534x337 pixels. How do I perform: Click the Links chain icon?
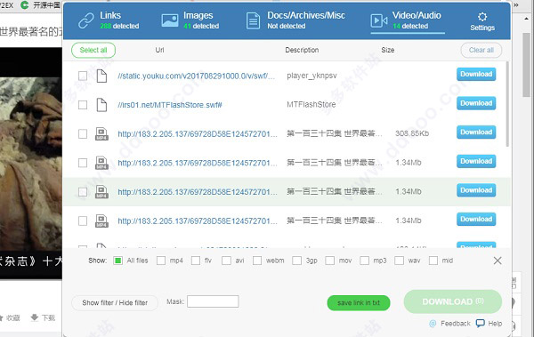tap(85, 20)
